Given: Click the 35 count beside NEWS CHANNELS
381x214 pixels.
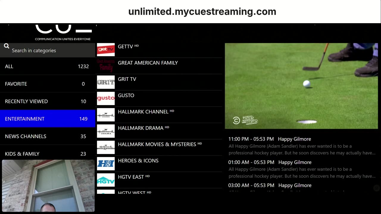Looking at the screenshot, I should click(x=83, y=136).
